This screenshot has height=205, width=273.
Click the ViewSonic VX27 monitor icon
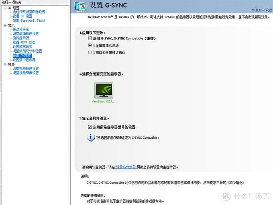104,90
